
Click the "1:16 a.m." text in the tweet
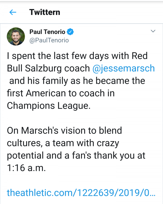26,168
